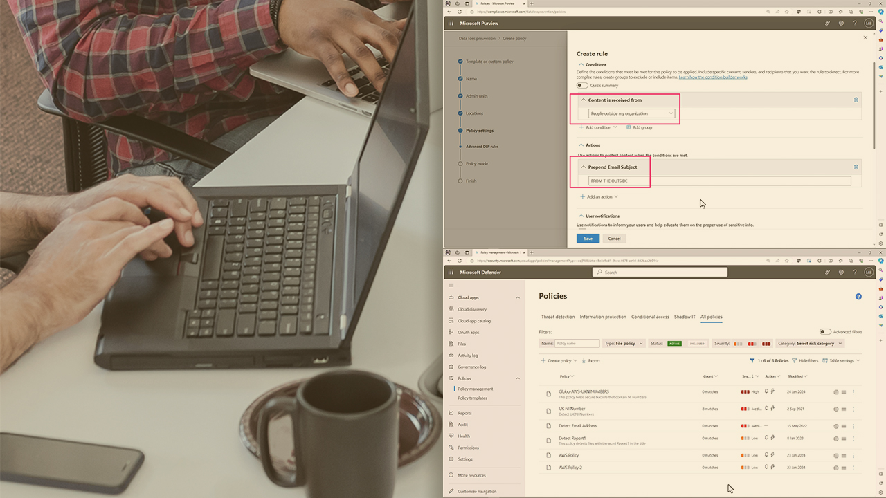Toggle the Quick summary switch
Viewport: 886px width, 498px height.
pos(582,86)
